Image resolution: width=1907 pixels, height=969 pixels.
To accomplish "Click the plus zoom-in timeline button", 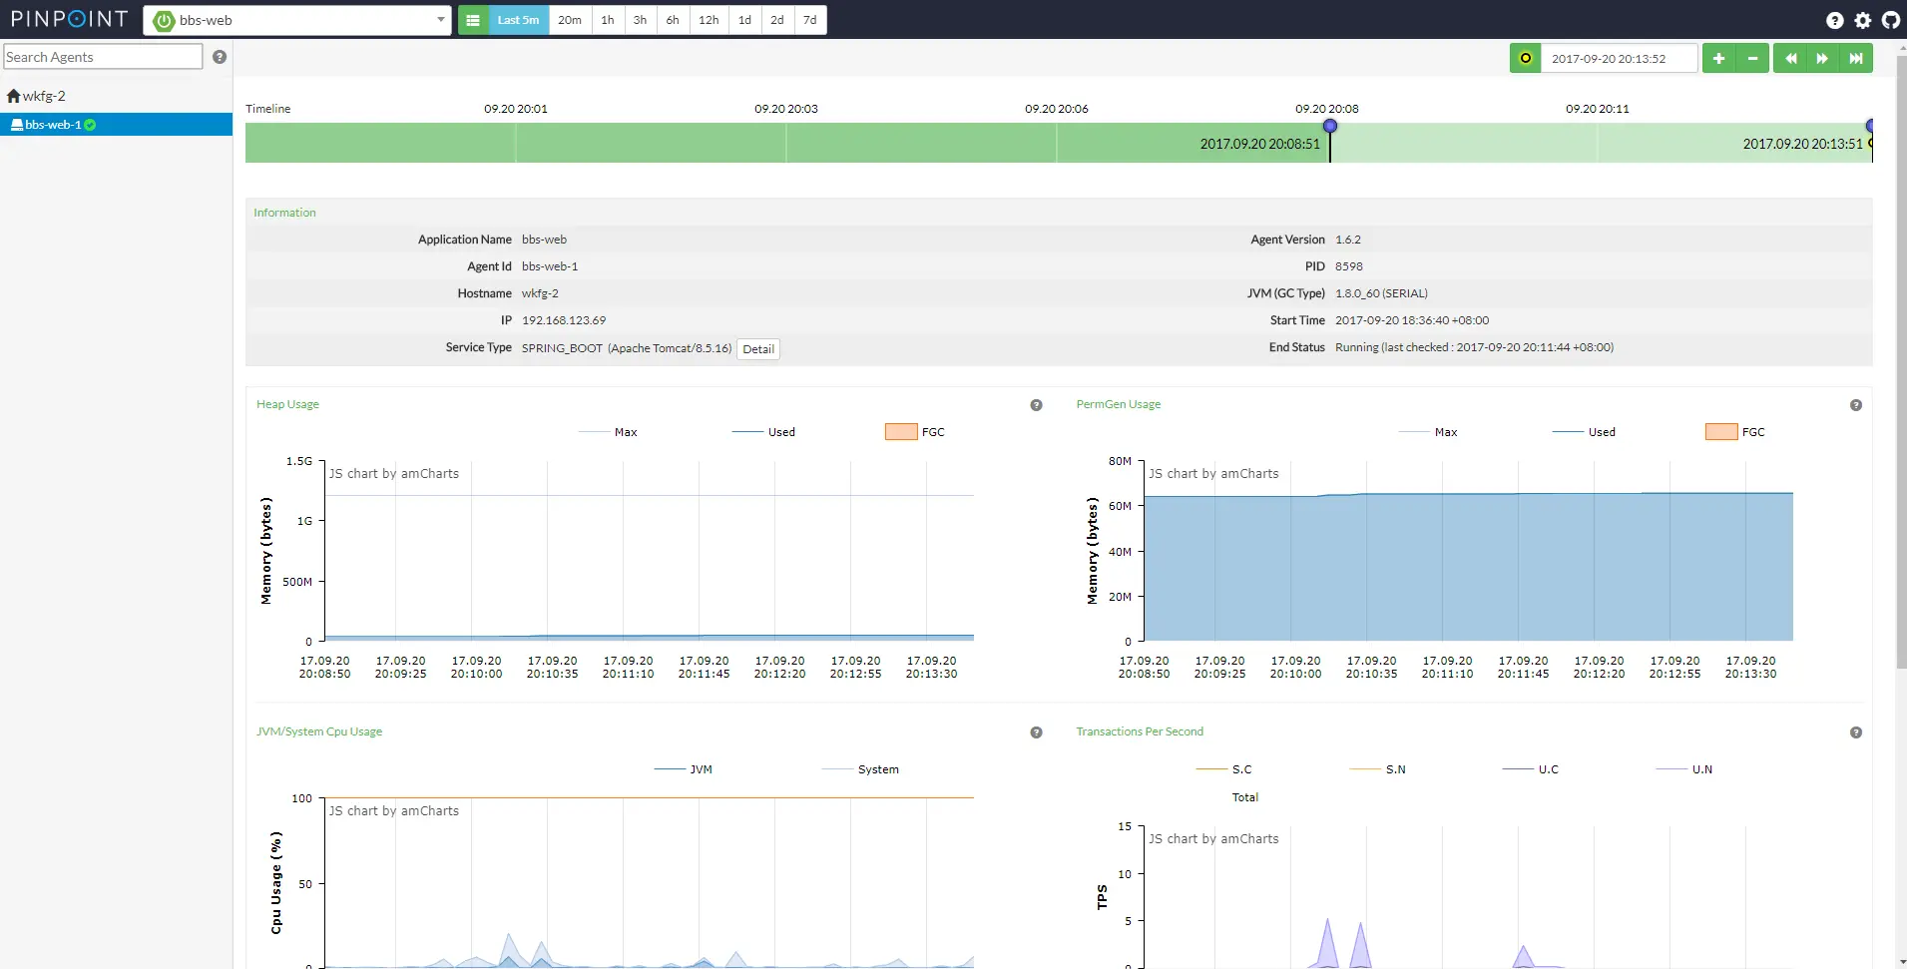I will 1718,58.
